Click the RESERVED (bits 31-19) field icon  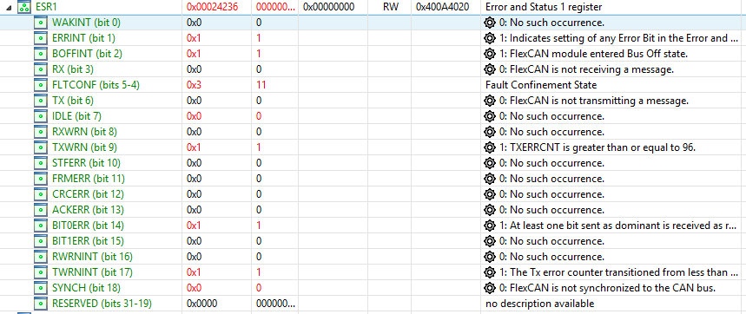coord(41,304)
